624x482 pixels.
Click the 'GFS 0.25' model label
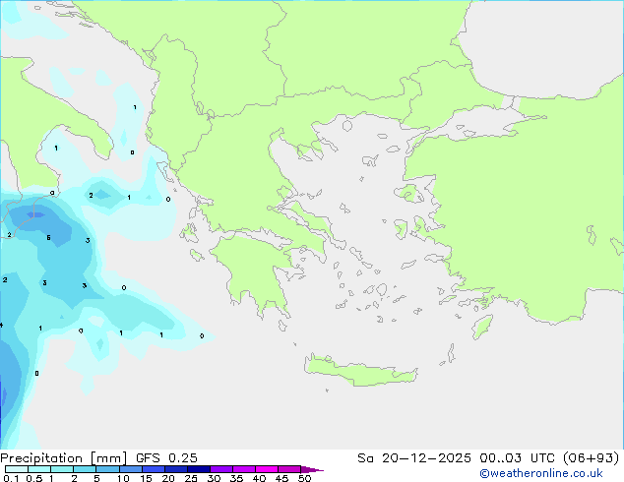[166, 458]
